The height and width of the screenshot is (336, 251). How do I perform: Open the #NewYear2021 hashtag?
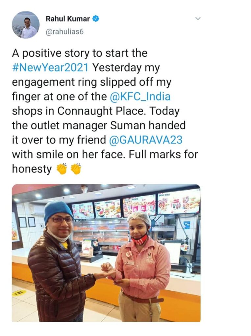[50, 68]
